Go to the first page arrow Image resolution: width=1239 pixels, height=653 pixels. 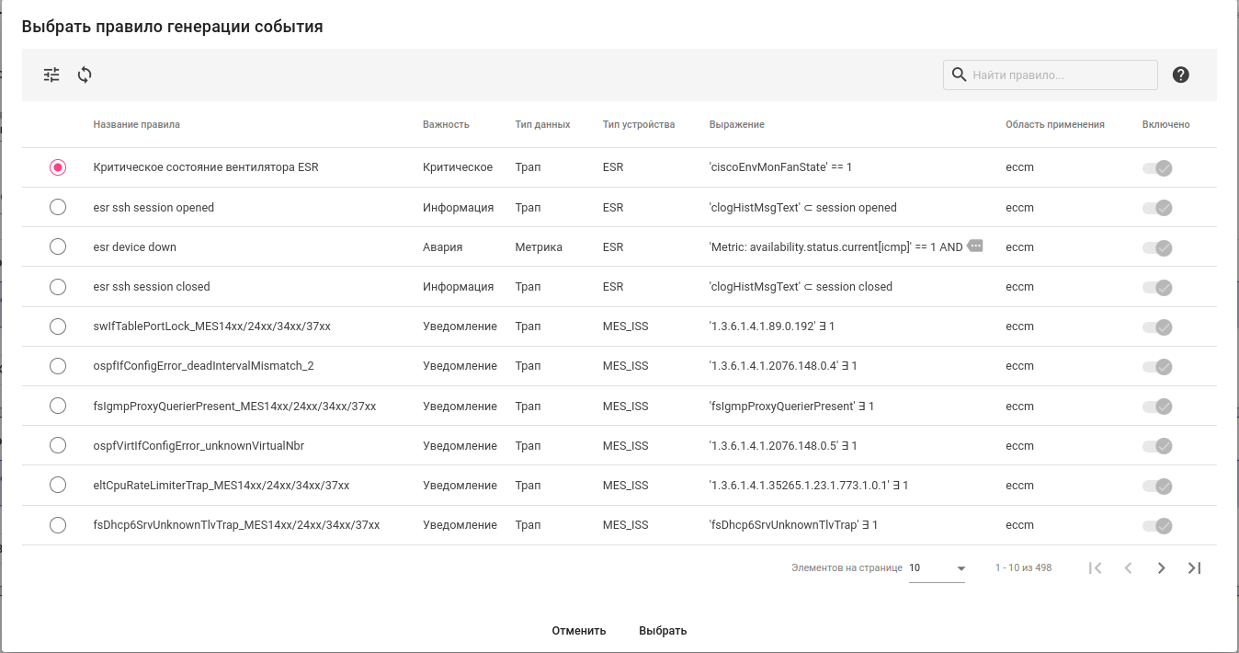1095,568
